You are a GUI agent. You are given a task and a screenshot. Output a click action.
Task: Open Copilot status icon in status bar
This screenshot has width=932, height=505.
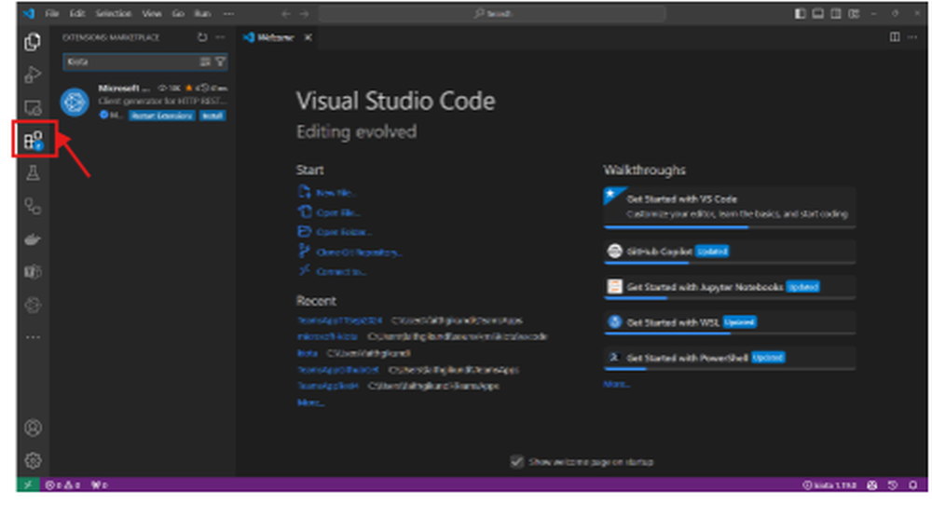[872, 485]
